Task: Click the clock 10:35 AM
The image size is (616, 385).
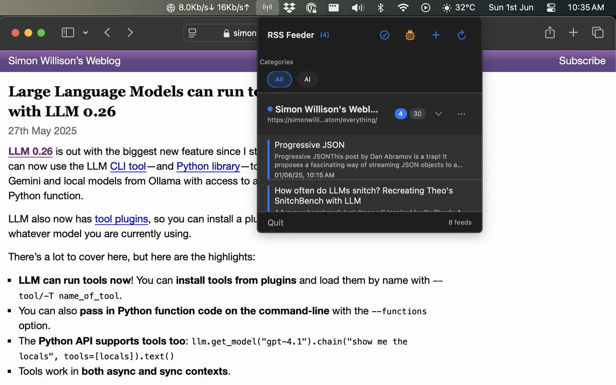Action: click(586, 8)
